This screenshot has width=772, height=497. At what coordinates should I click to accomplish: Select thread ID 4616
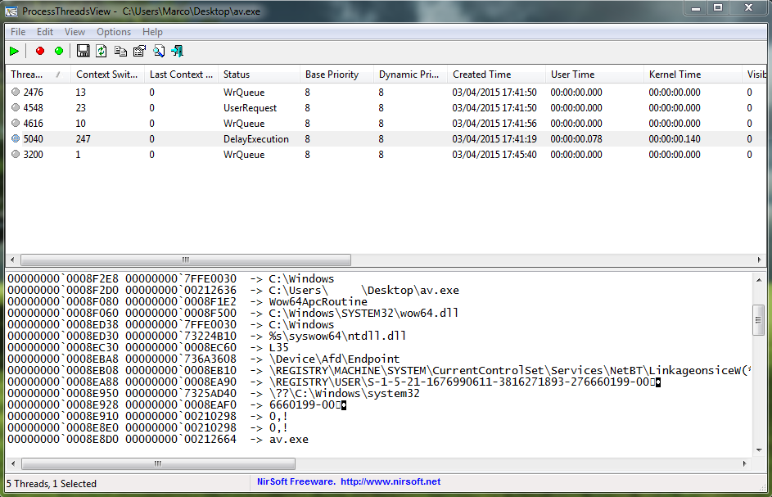tap(33, 123)
